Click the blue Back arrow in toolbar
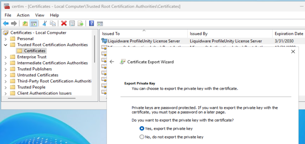Image resolution: width=305 pixels, height=144 pixels. [6, 24]
